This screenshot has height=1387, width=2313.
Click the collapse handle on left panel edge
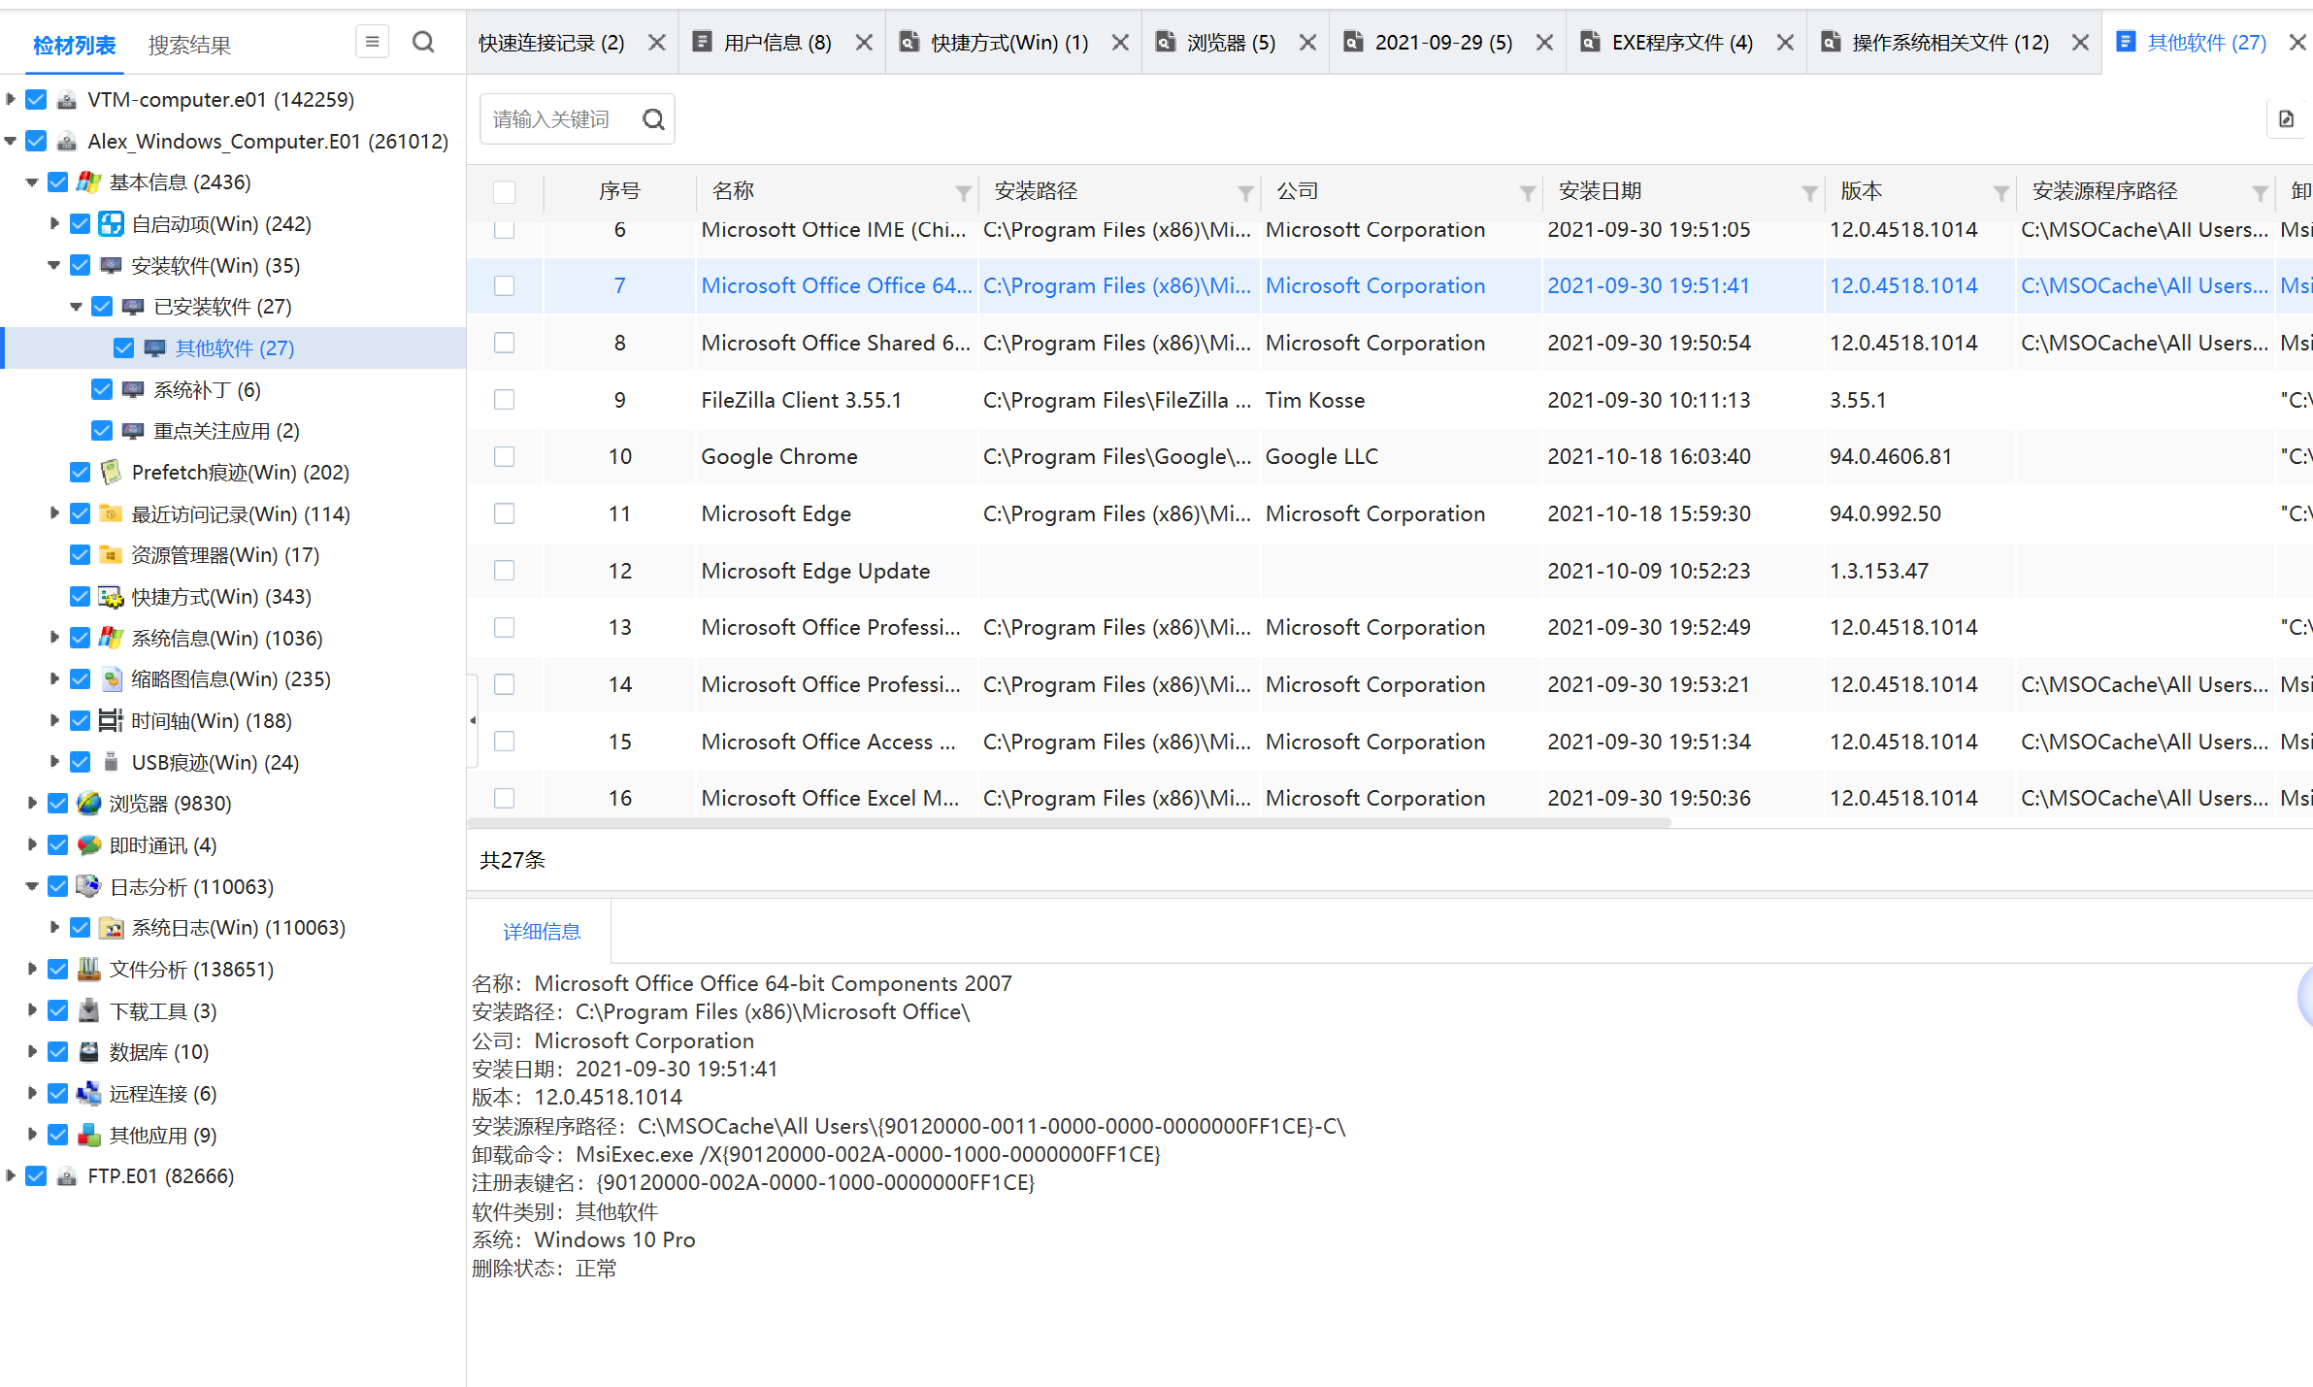point(473,720)
